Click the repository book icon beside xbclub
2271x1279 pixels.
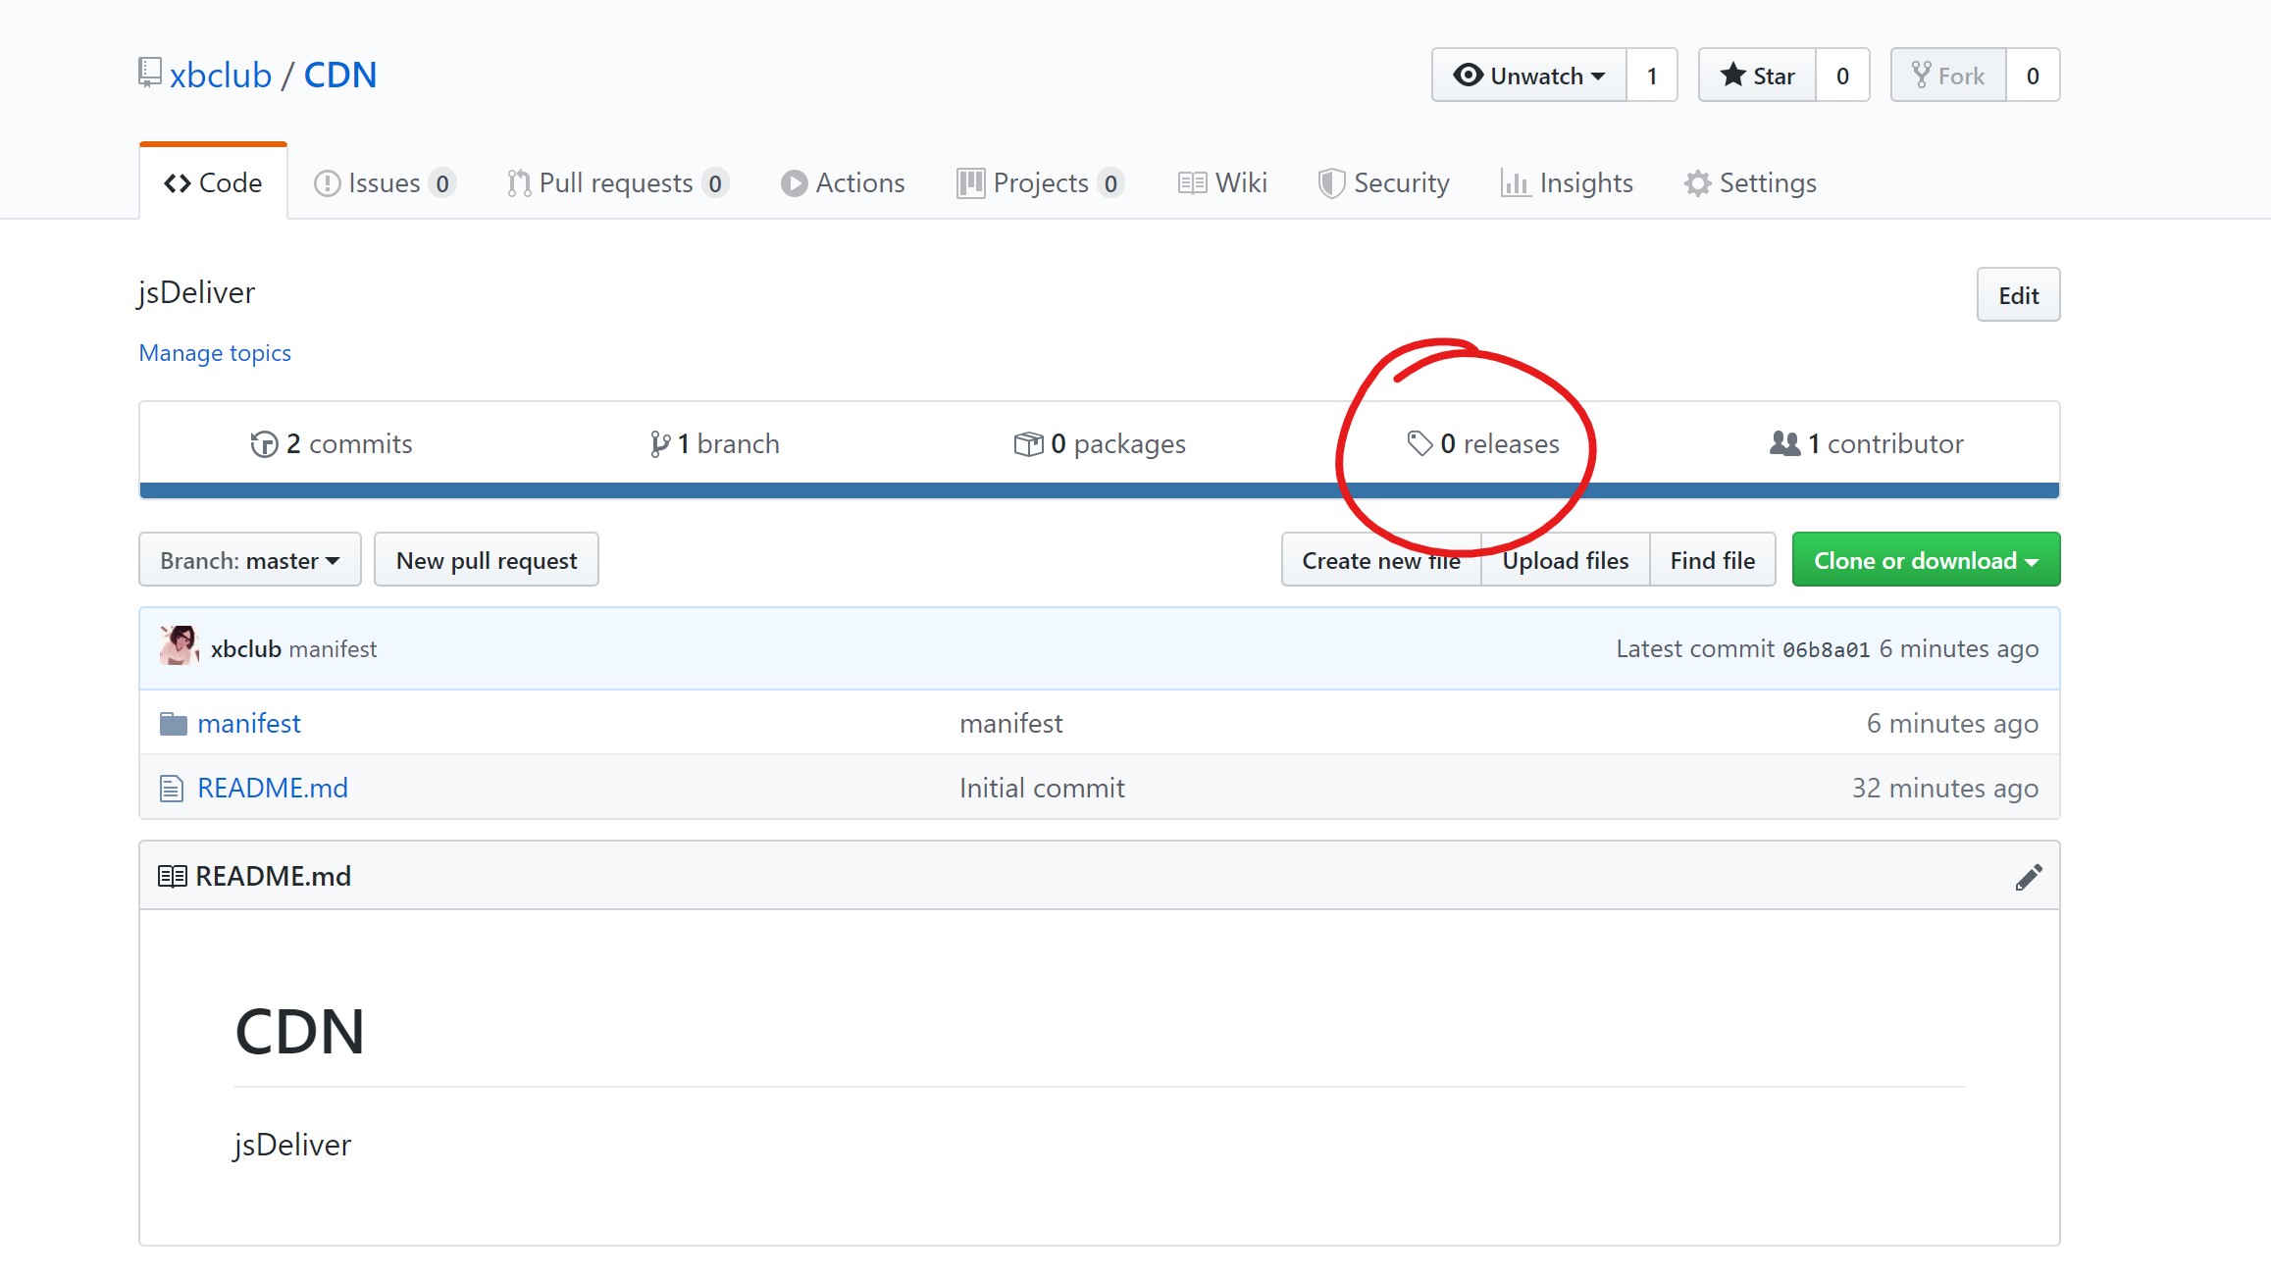click(x=149, y=74)
